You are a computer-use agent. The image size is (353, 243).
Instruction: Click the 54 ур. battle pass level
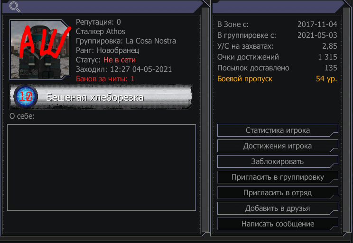point(326,79)
